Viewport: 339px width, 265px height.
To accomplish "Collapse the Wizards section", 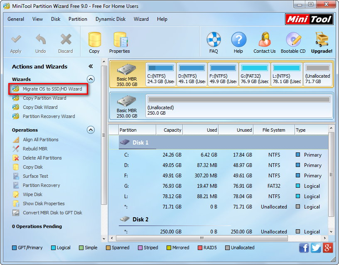I will (x=91, y=79).
